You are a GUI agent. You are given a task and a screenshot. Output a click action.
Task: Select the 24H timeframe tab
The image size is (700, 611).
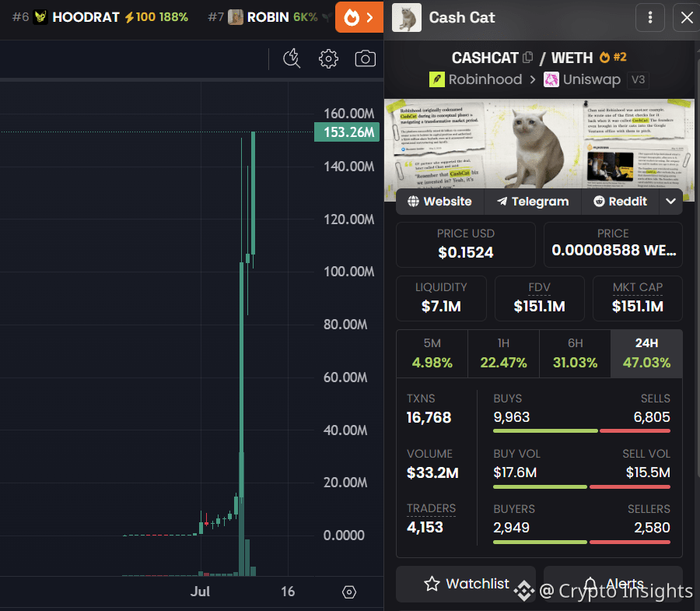tap(646, 353)
